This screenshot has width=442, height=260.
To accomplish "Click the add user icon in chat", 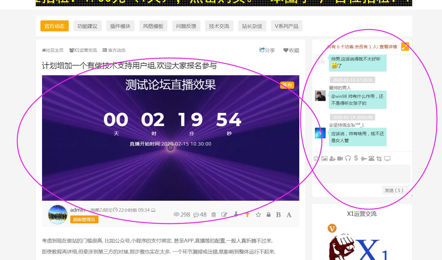I will 333,159.
